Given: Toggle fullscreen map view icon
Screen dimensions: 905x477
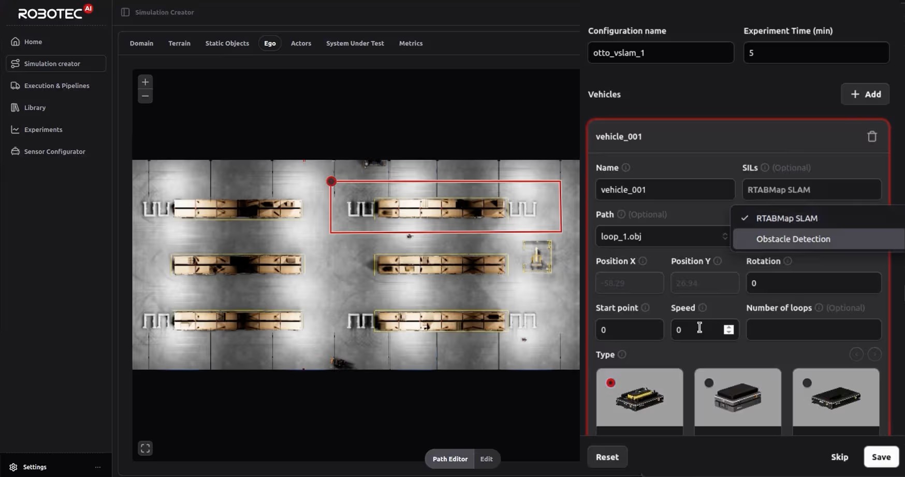Looking at the screenshot, I should (x=145, y=448).
